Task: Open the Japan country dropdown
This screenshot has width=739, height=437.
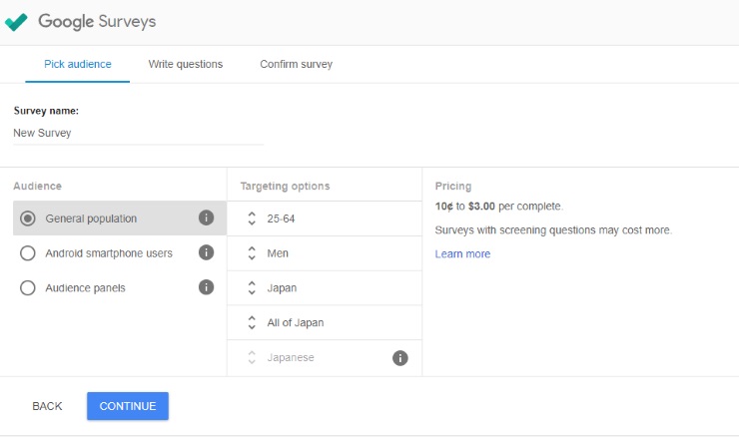Action: [325, 287]
